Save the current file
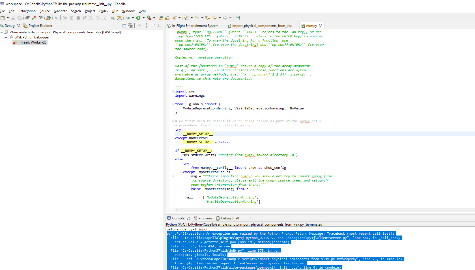The width and height of the screenshot is (475, 270). 13,18
